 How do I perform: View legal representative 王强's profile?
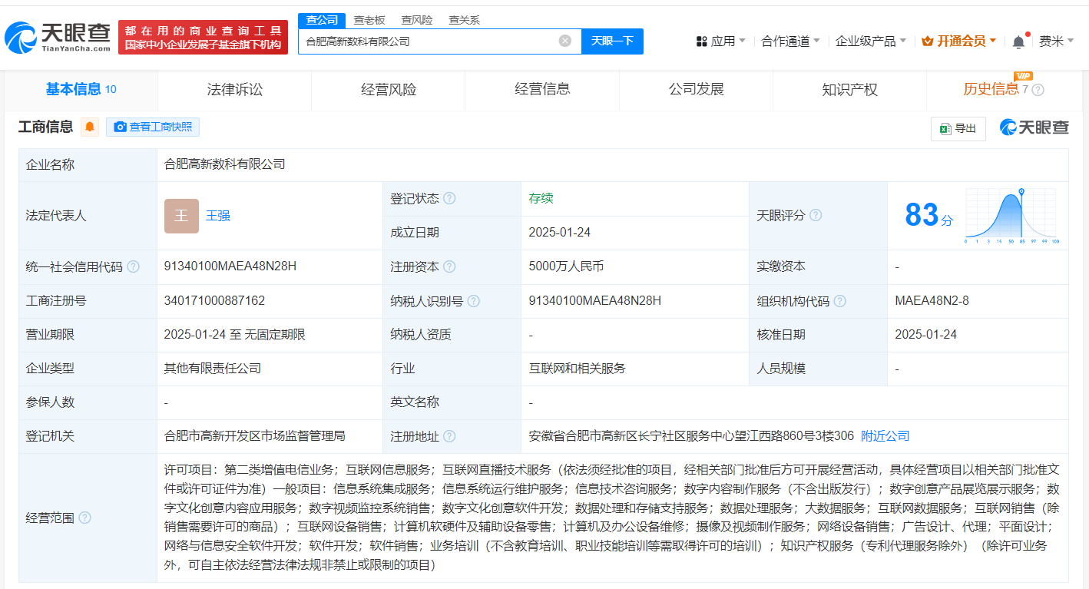click(217, 216)
